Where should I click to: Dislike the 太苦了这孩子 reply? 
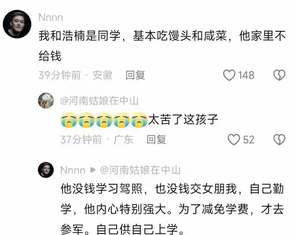point(279,140)
